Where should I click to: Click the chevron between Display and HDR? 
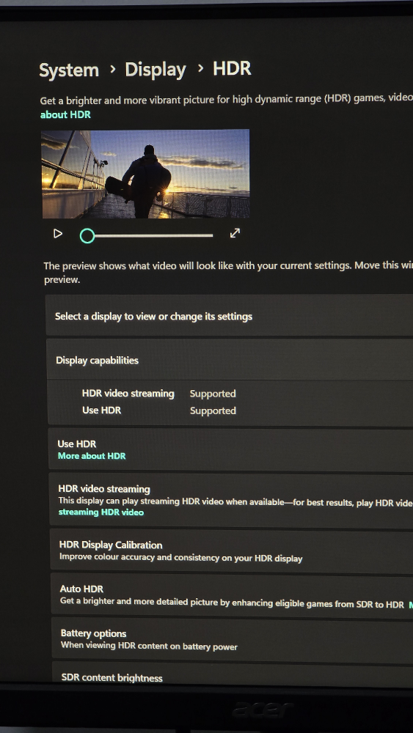(200, 69)
